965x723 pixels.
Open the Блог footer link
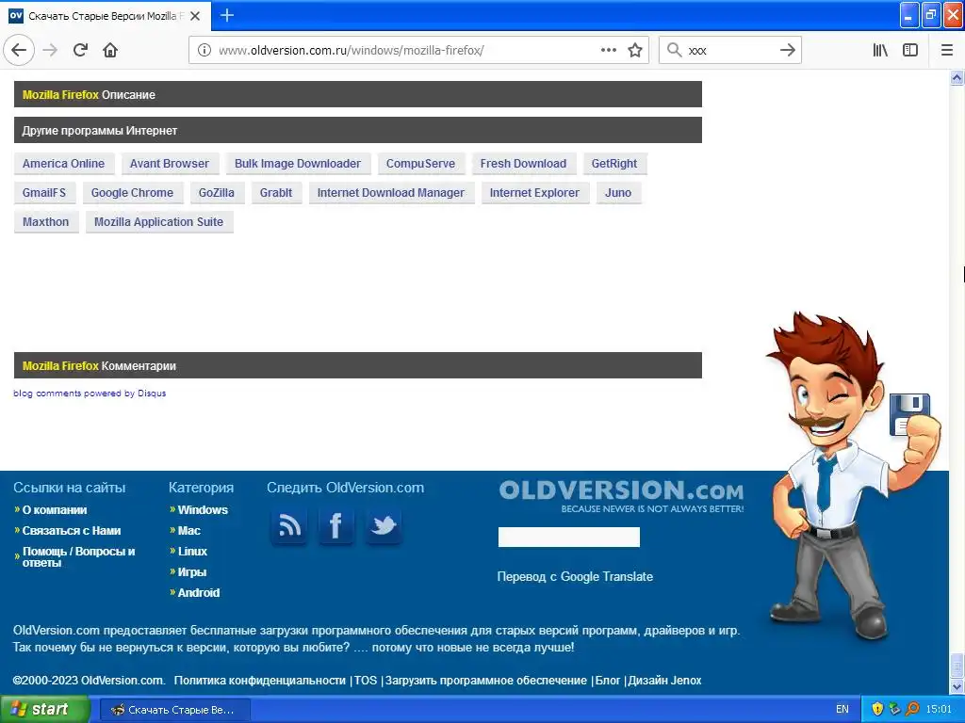click(x=608, y=680)
